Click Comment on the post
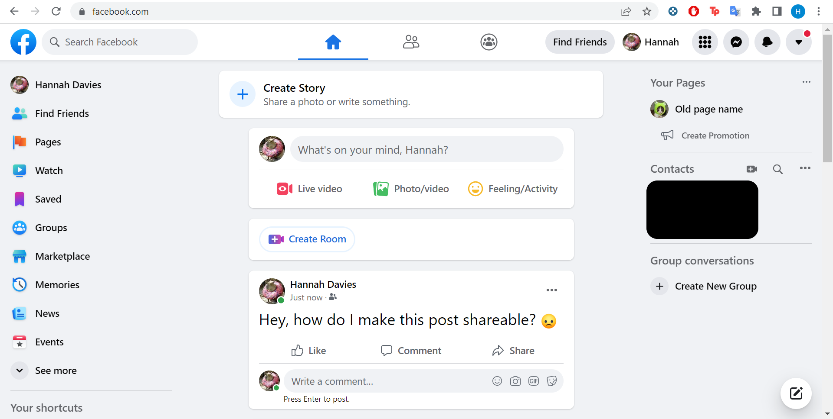 (411, 351)
